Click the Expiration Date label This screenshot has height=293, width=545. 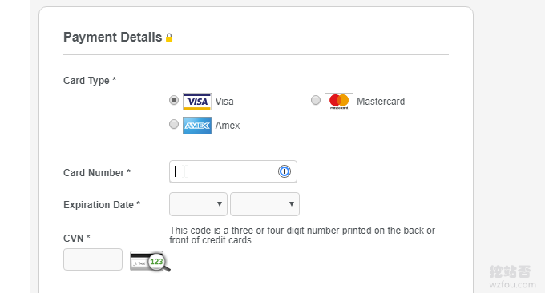point(102,205)
